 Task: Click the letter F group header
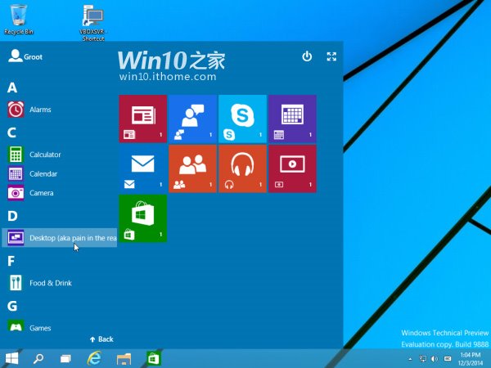[11, 261]
